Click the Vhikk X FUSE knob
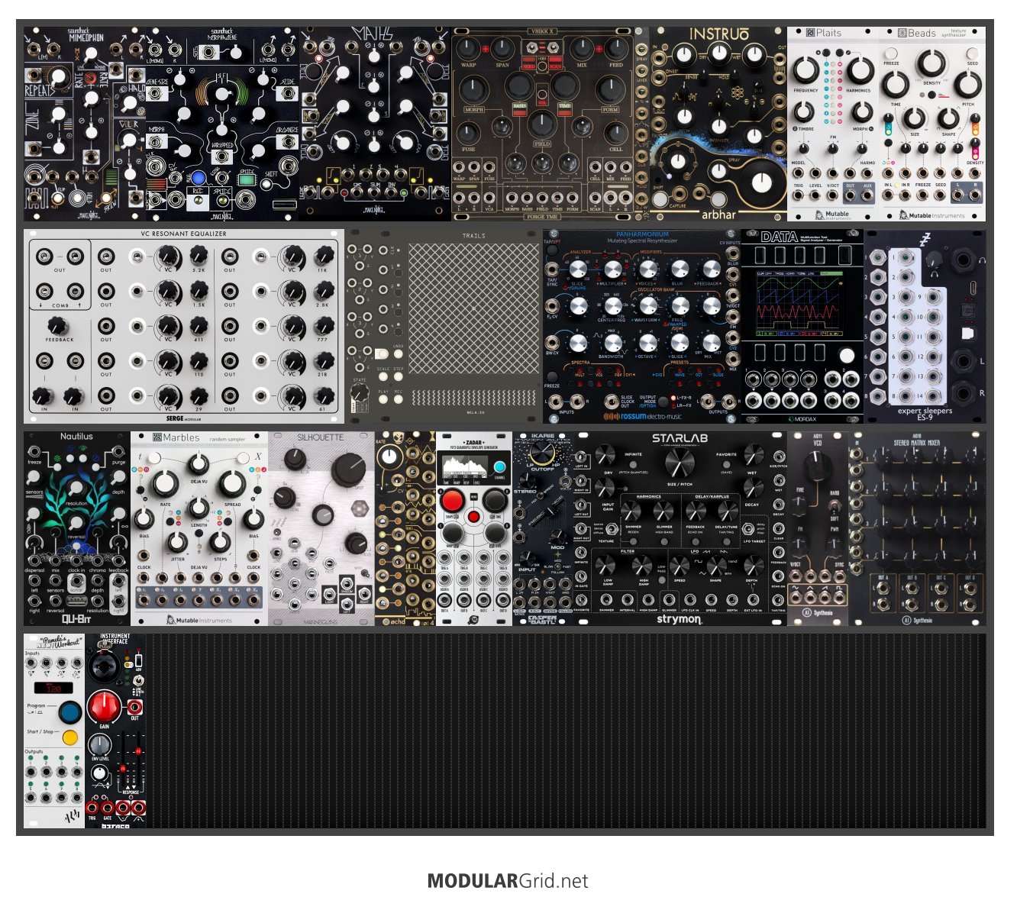Image resolution: width=1017 pixels, height=897 pixels. point(469,134)
